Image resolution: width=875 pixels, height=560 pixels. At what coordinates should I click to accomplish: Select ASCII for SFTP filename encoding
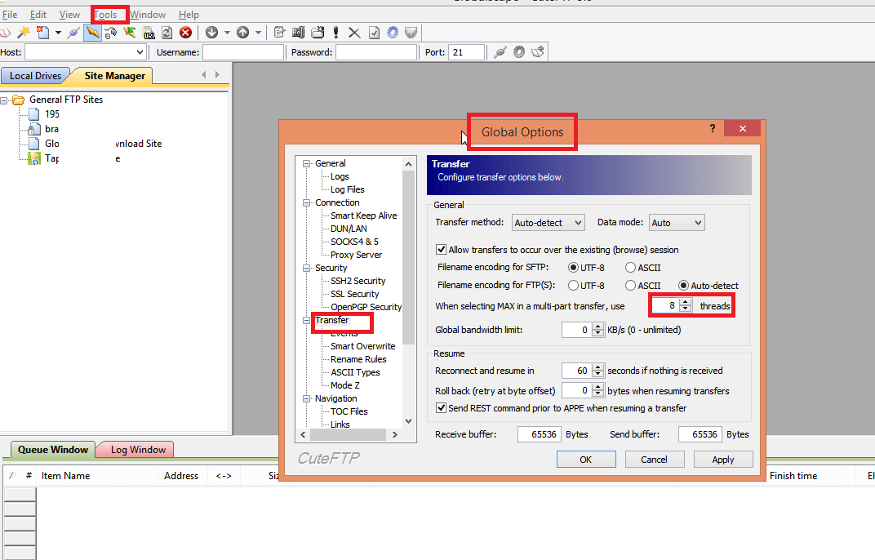(x=631, y=268)
